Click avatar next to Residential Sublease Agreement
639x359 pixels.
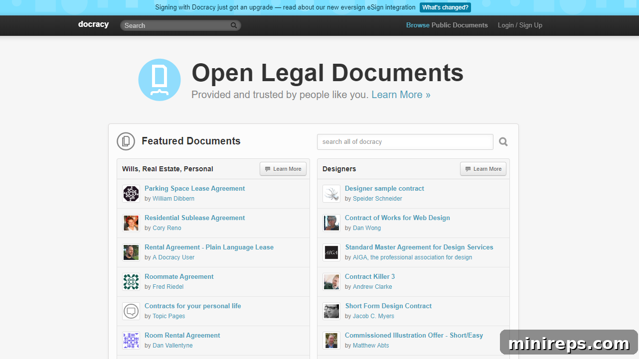(131, 223)
